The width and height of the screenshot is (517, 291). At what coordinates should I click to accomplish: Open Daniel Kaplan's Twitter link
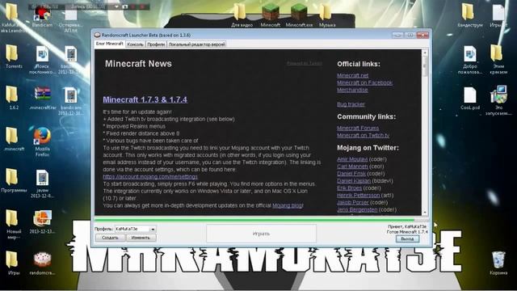354,181
